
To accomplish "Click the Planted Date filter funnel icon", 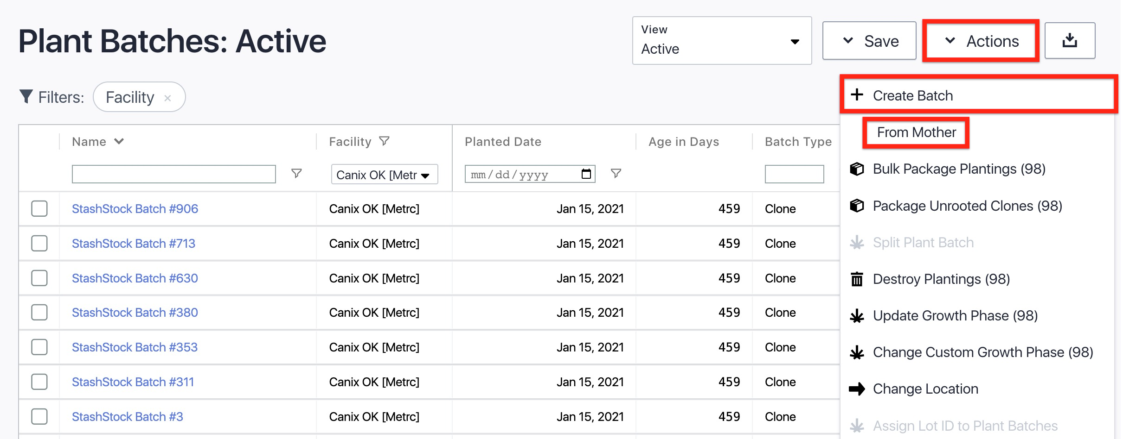I will 616,174.
